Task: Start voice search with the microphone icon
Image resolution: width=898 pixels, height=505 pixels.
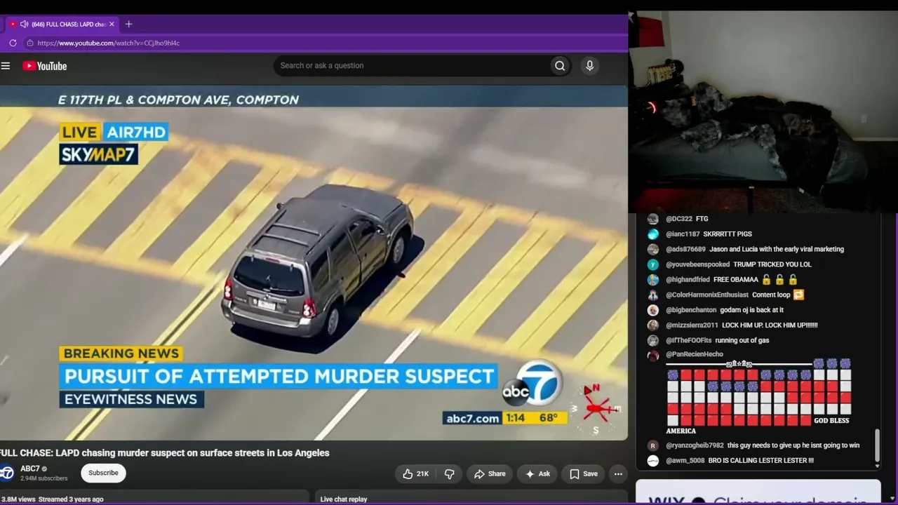Action: pos(589,66)
